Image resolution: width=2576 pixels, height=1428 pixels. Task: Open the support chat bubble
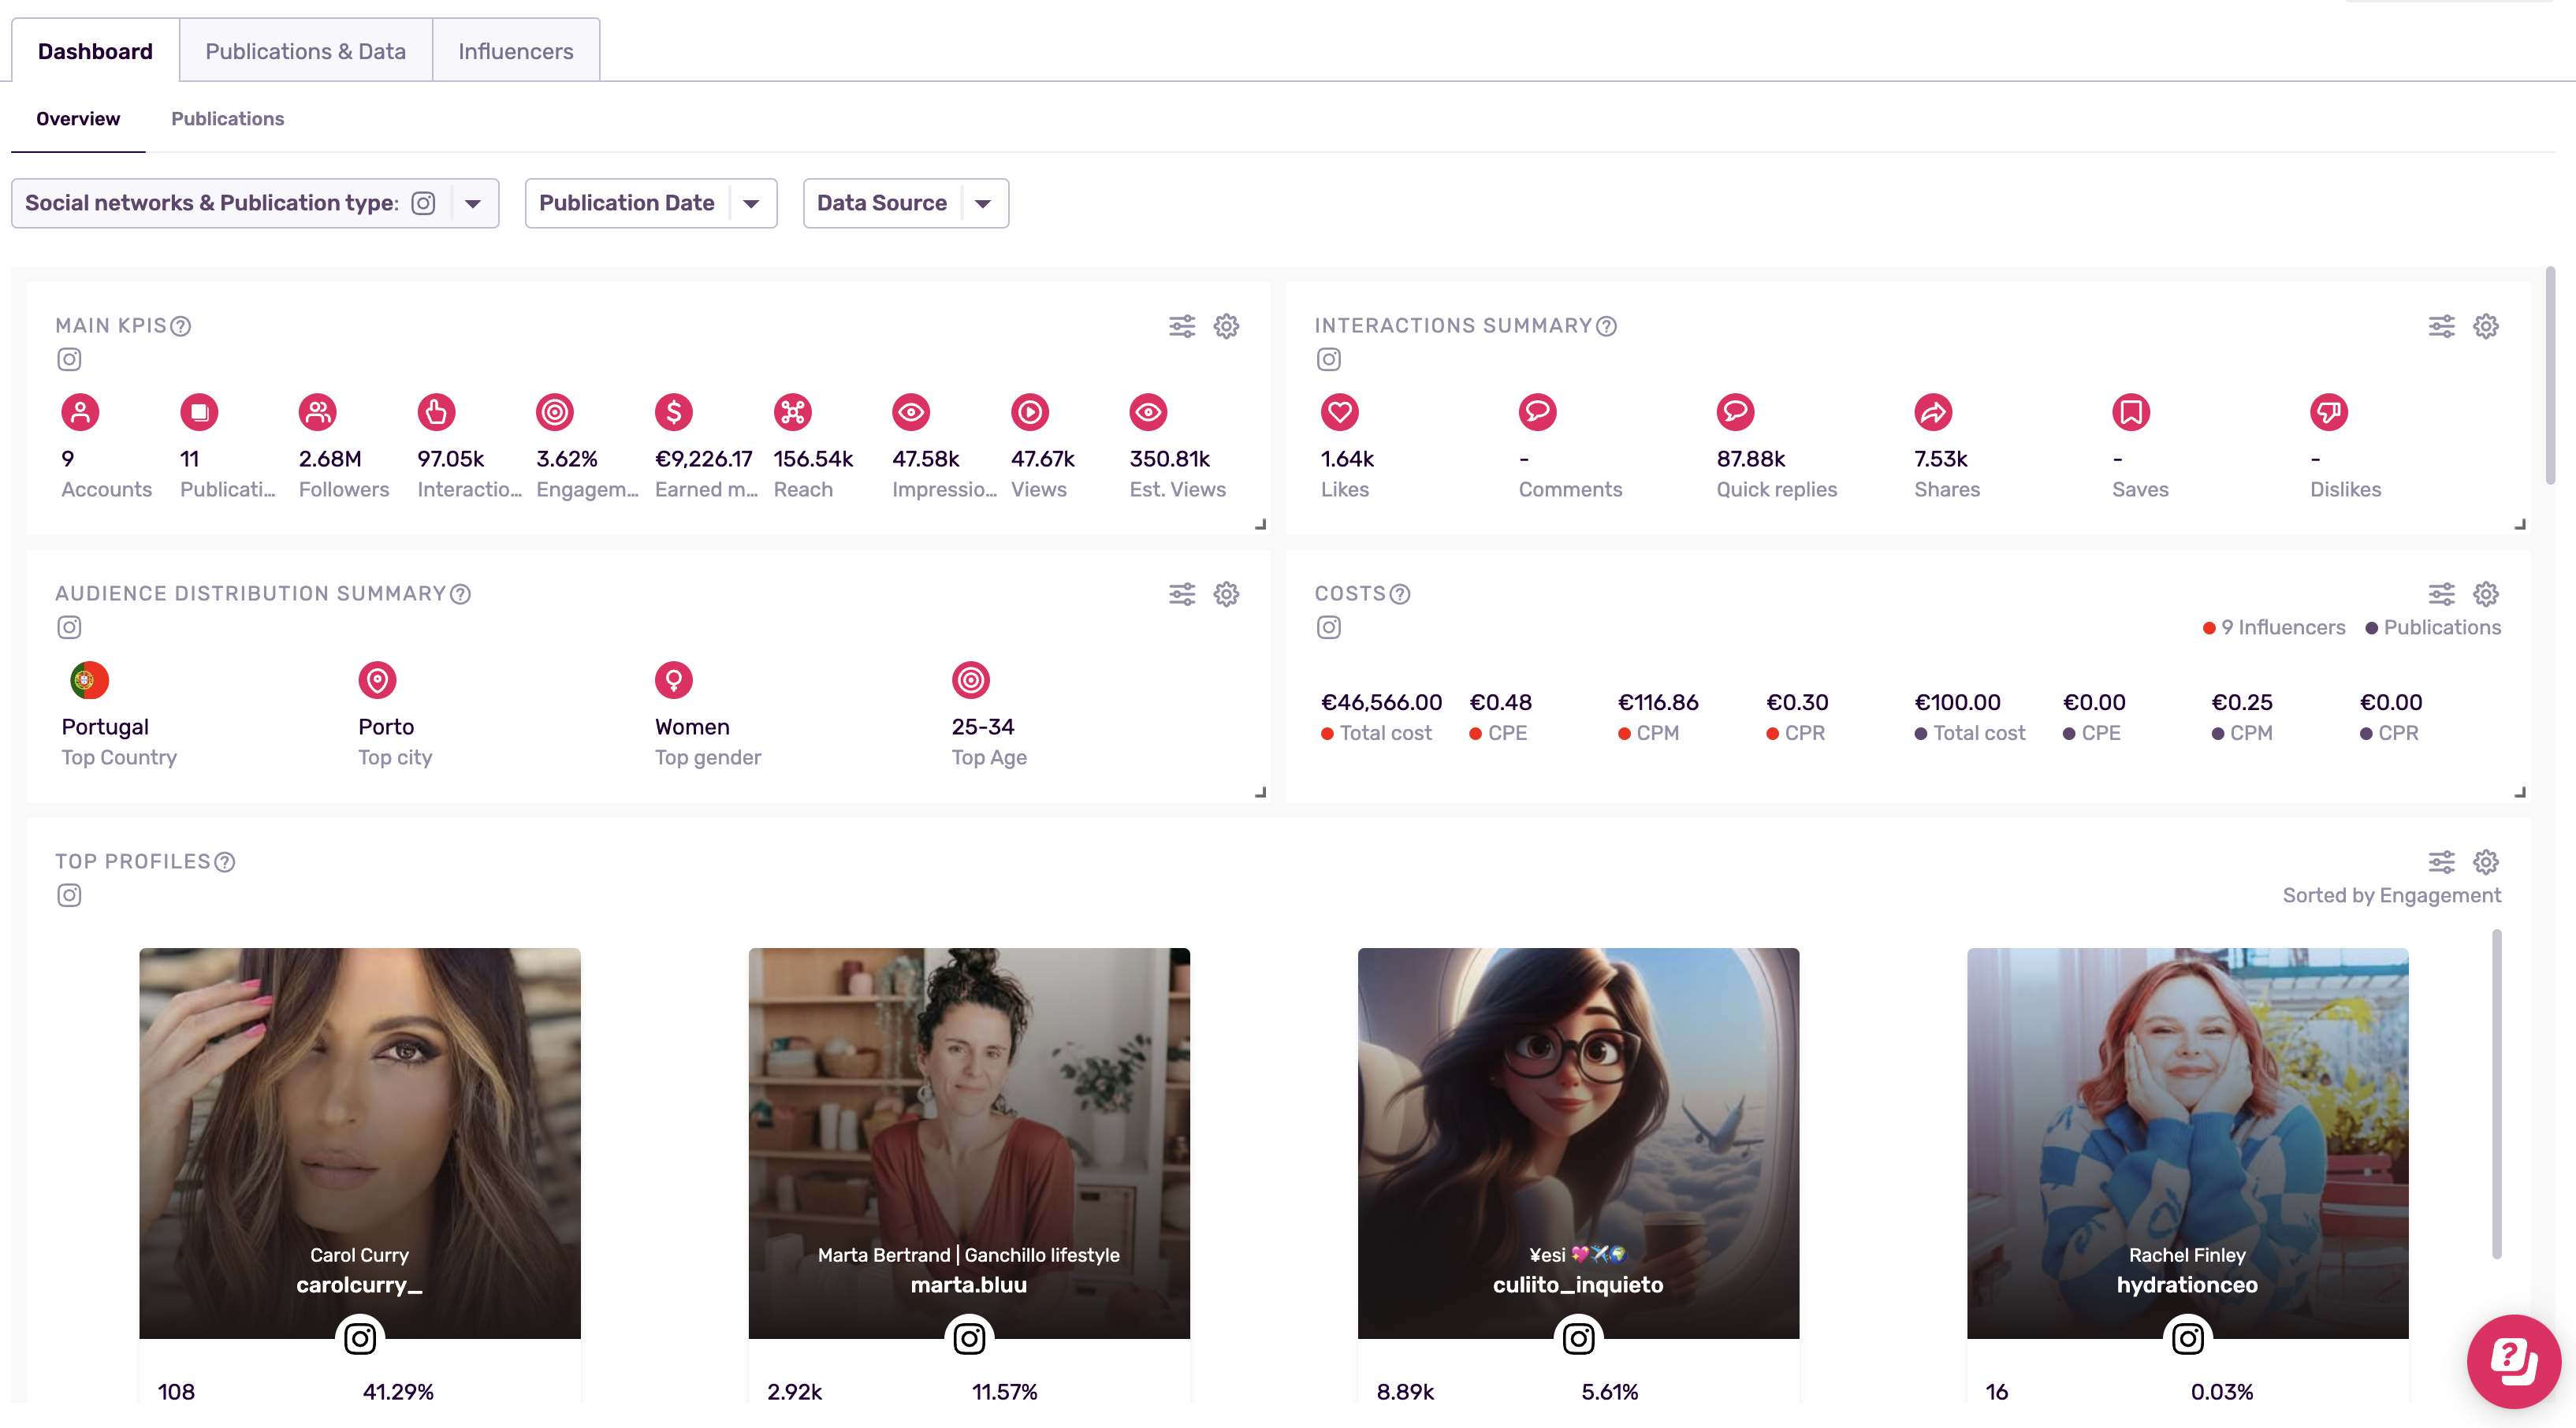[x=2512, y=1360]
